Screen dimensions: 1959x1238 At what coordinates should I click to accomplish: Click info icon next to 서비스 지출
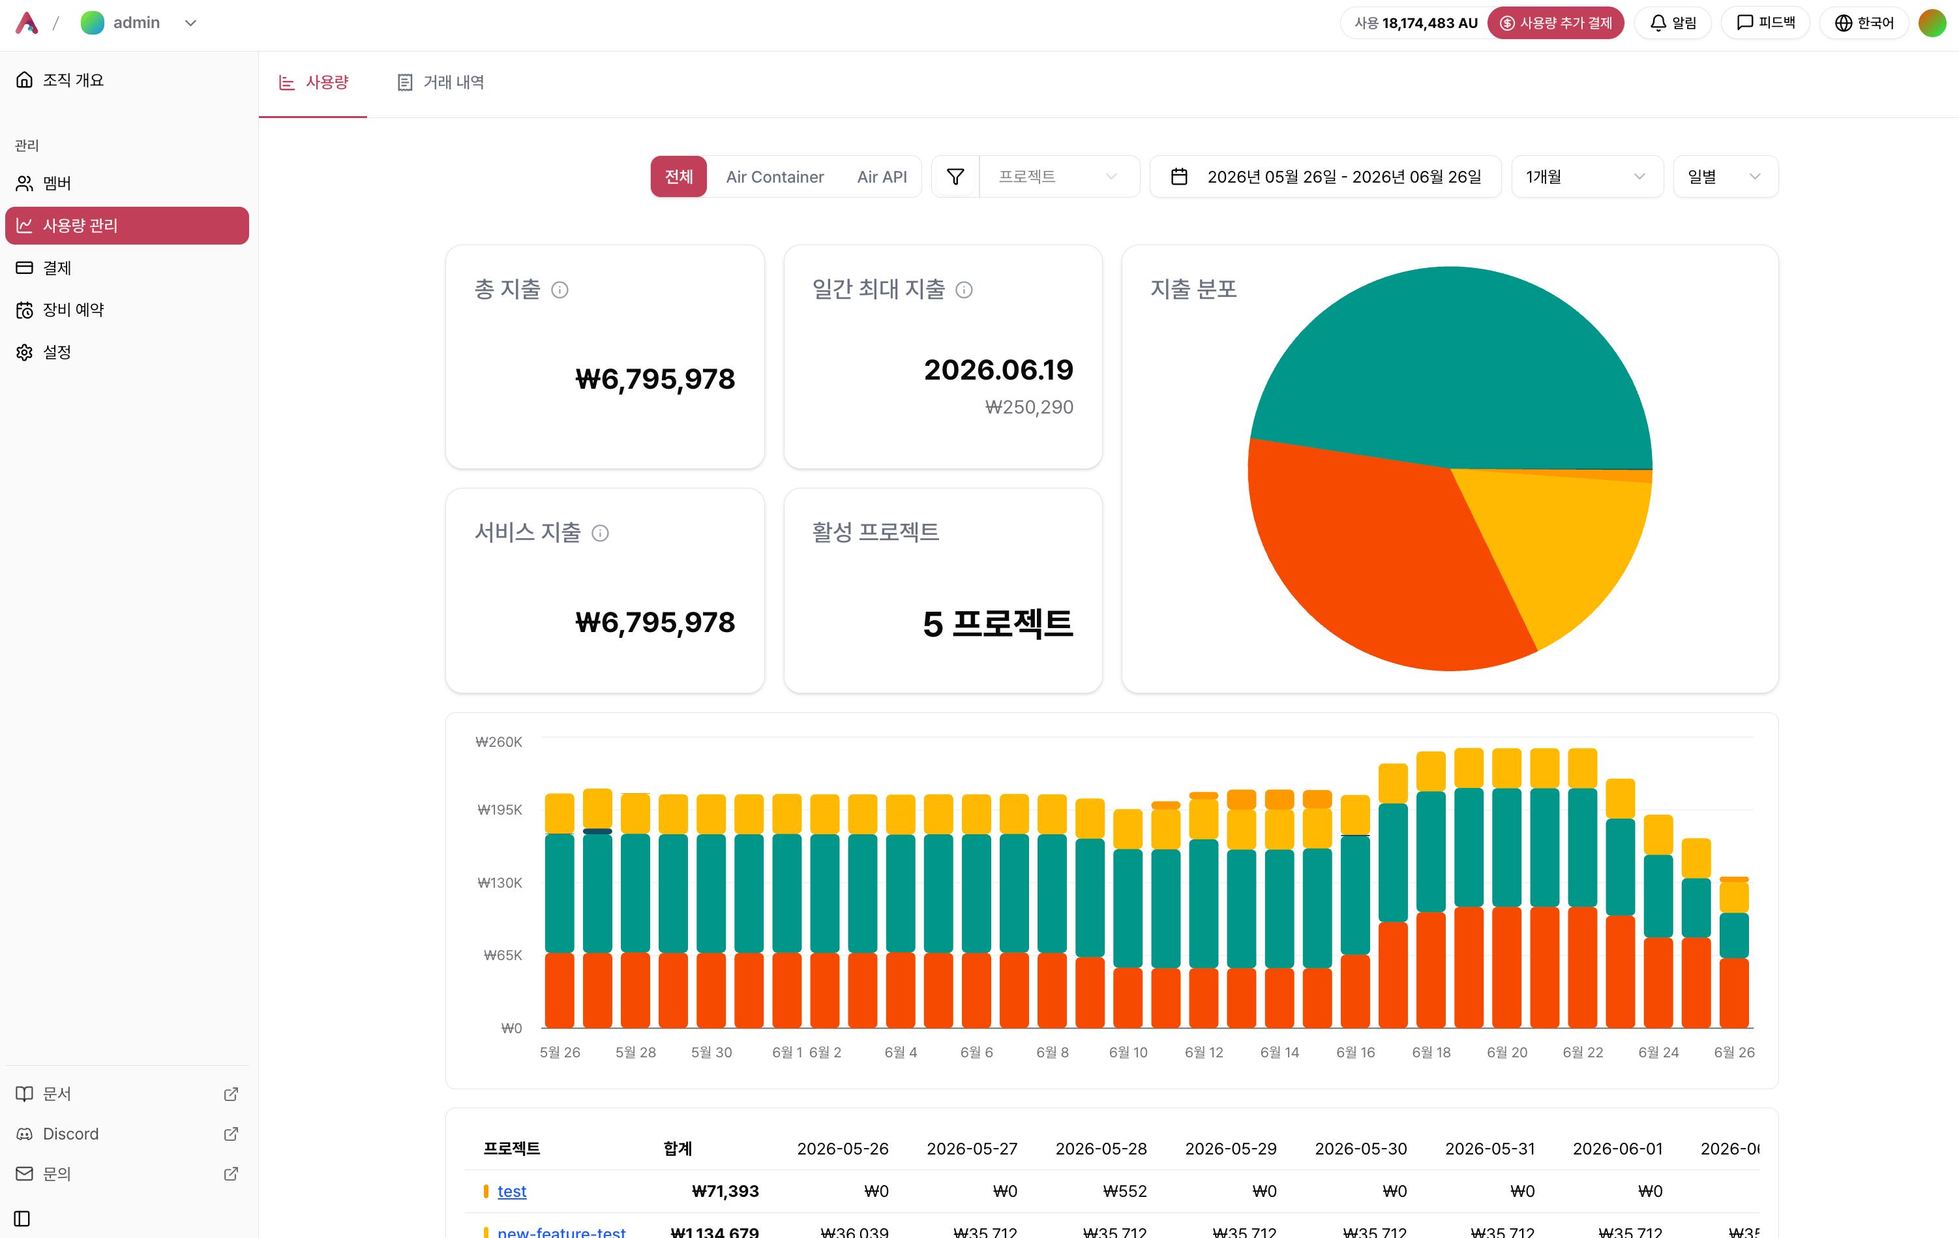click(601, 533)
